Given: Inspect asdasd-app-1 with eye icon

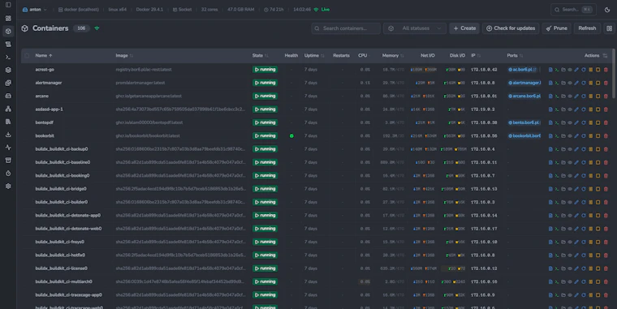Looking at the screenshot, I should click(570, 109).
